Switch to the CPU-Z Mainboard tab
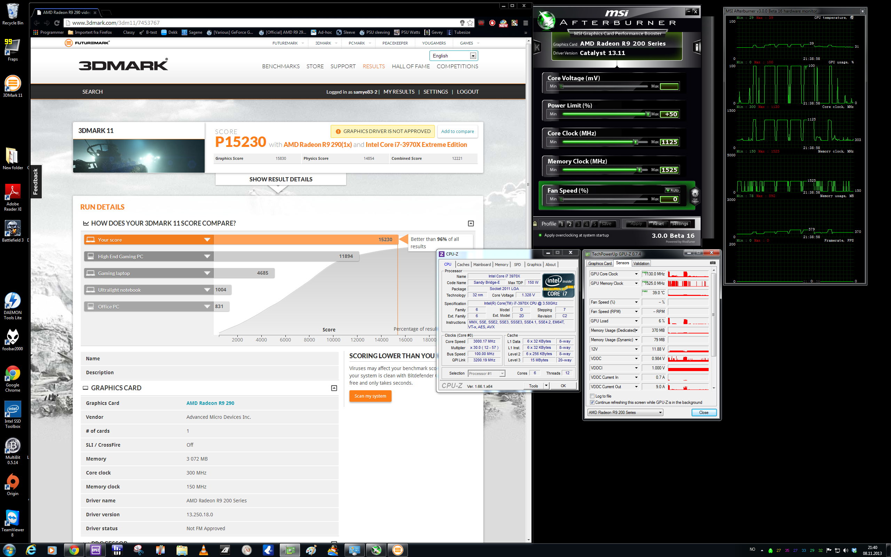This screenshot has height=557, width=891. point(482,265)
